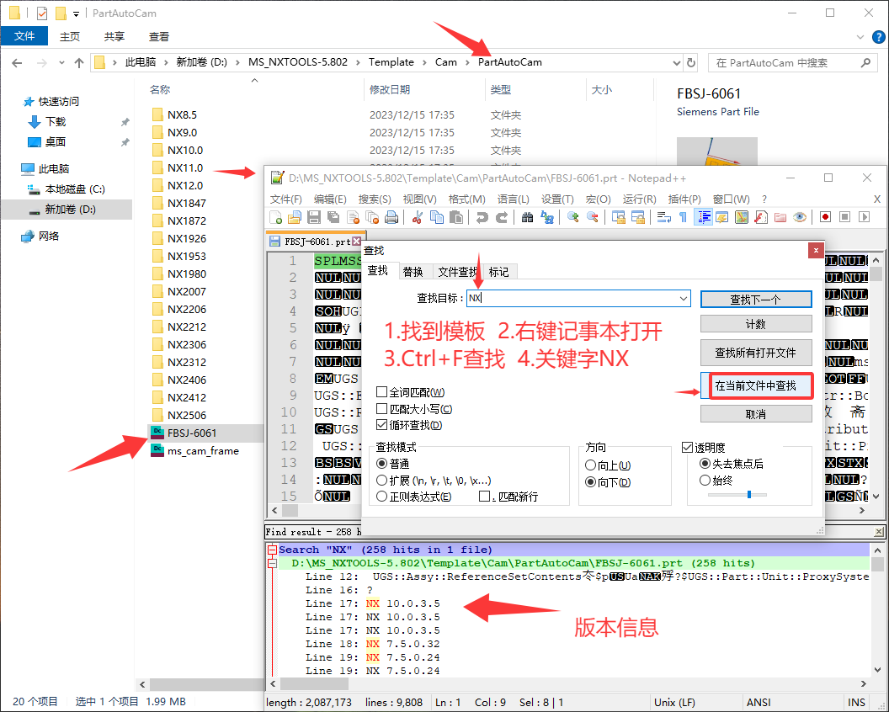Select the 普通 search mode radio button
The image size is (889, 712).
tap(381, 464)
